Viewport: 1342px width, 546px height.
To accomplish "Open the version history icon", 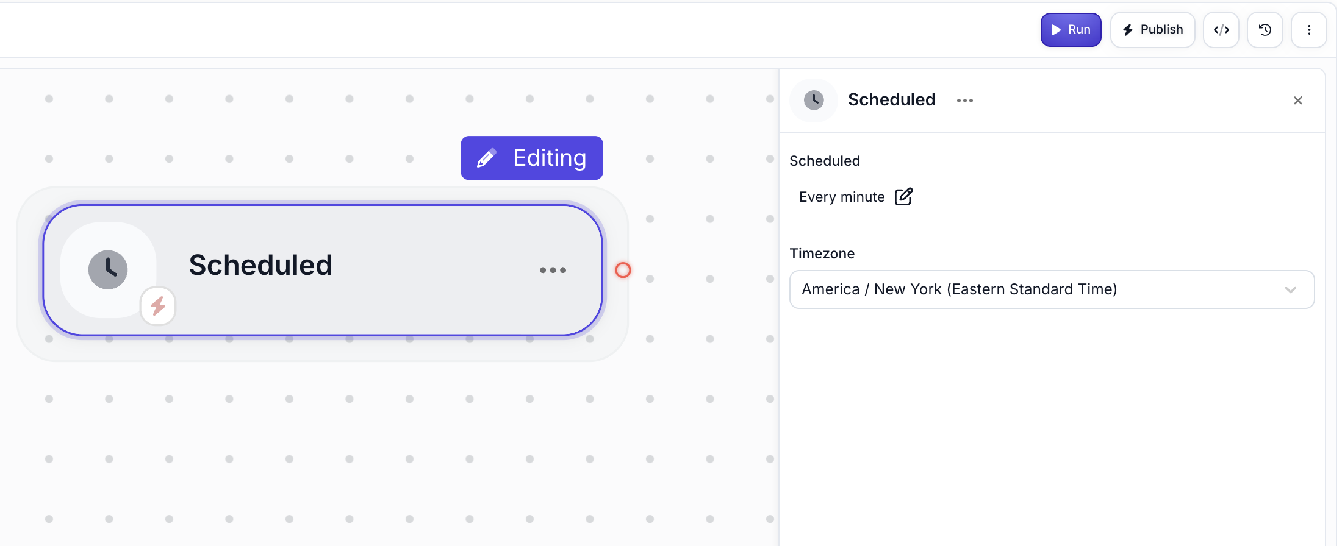I will pyautogui.click(x=1265, y=29).
